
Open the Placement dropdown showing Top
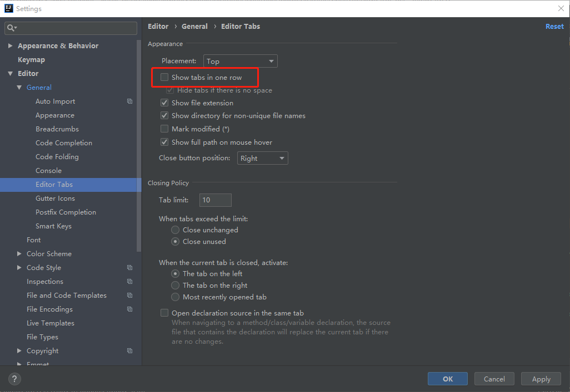coord(241,61)
